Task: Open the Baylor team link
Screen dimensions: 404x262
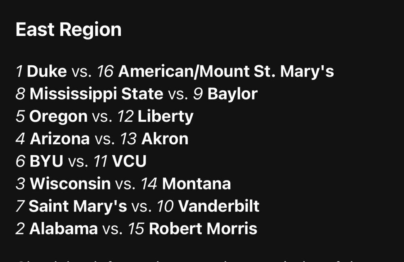Action: pos(232,94)
